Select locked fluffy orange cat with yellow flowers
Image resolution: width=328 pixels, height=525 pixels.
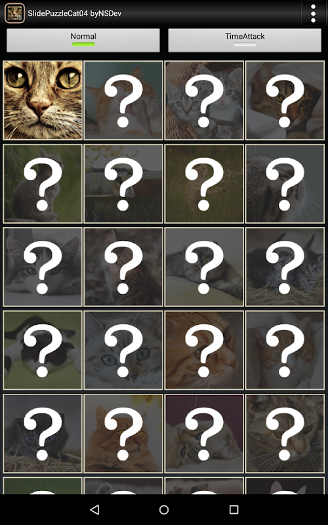coord(123,434)
